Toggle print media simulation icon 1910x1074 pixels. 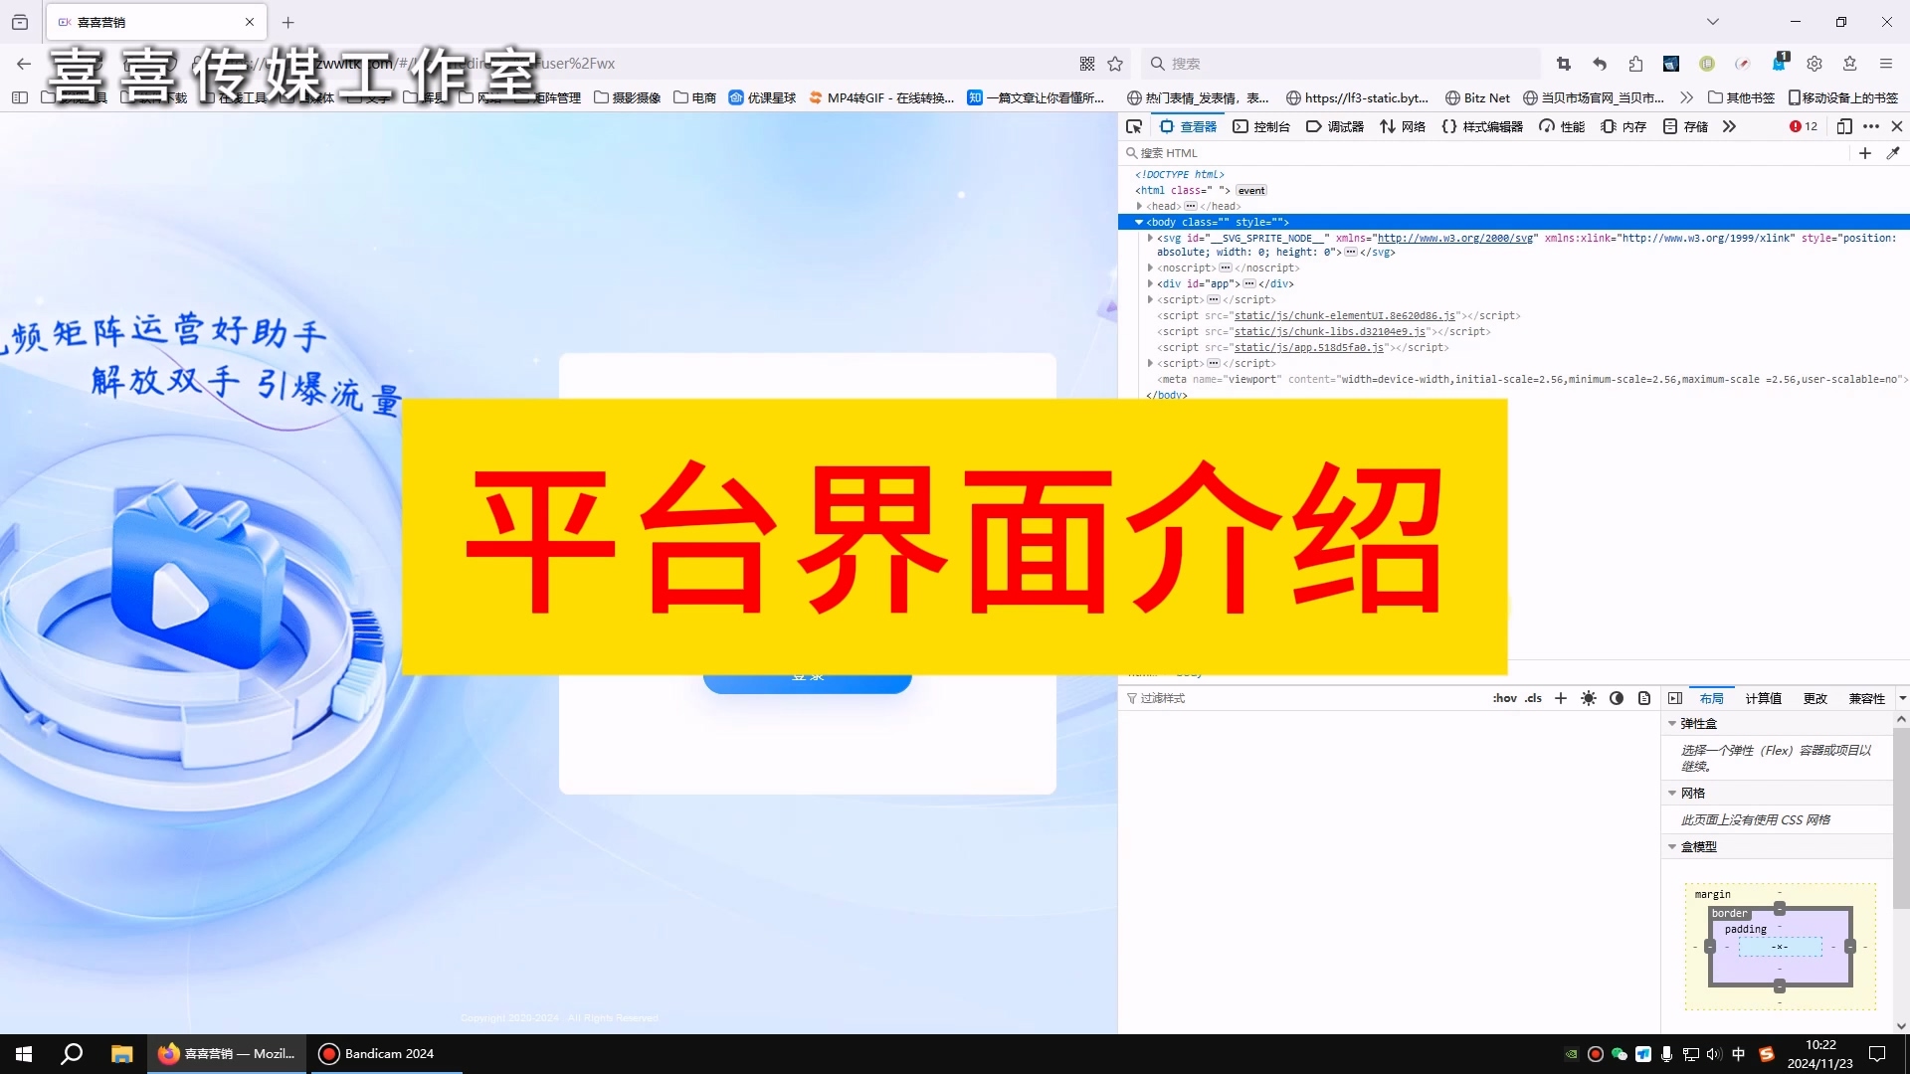pyautogui.click(x=1644, y=698)
